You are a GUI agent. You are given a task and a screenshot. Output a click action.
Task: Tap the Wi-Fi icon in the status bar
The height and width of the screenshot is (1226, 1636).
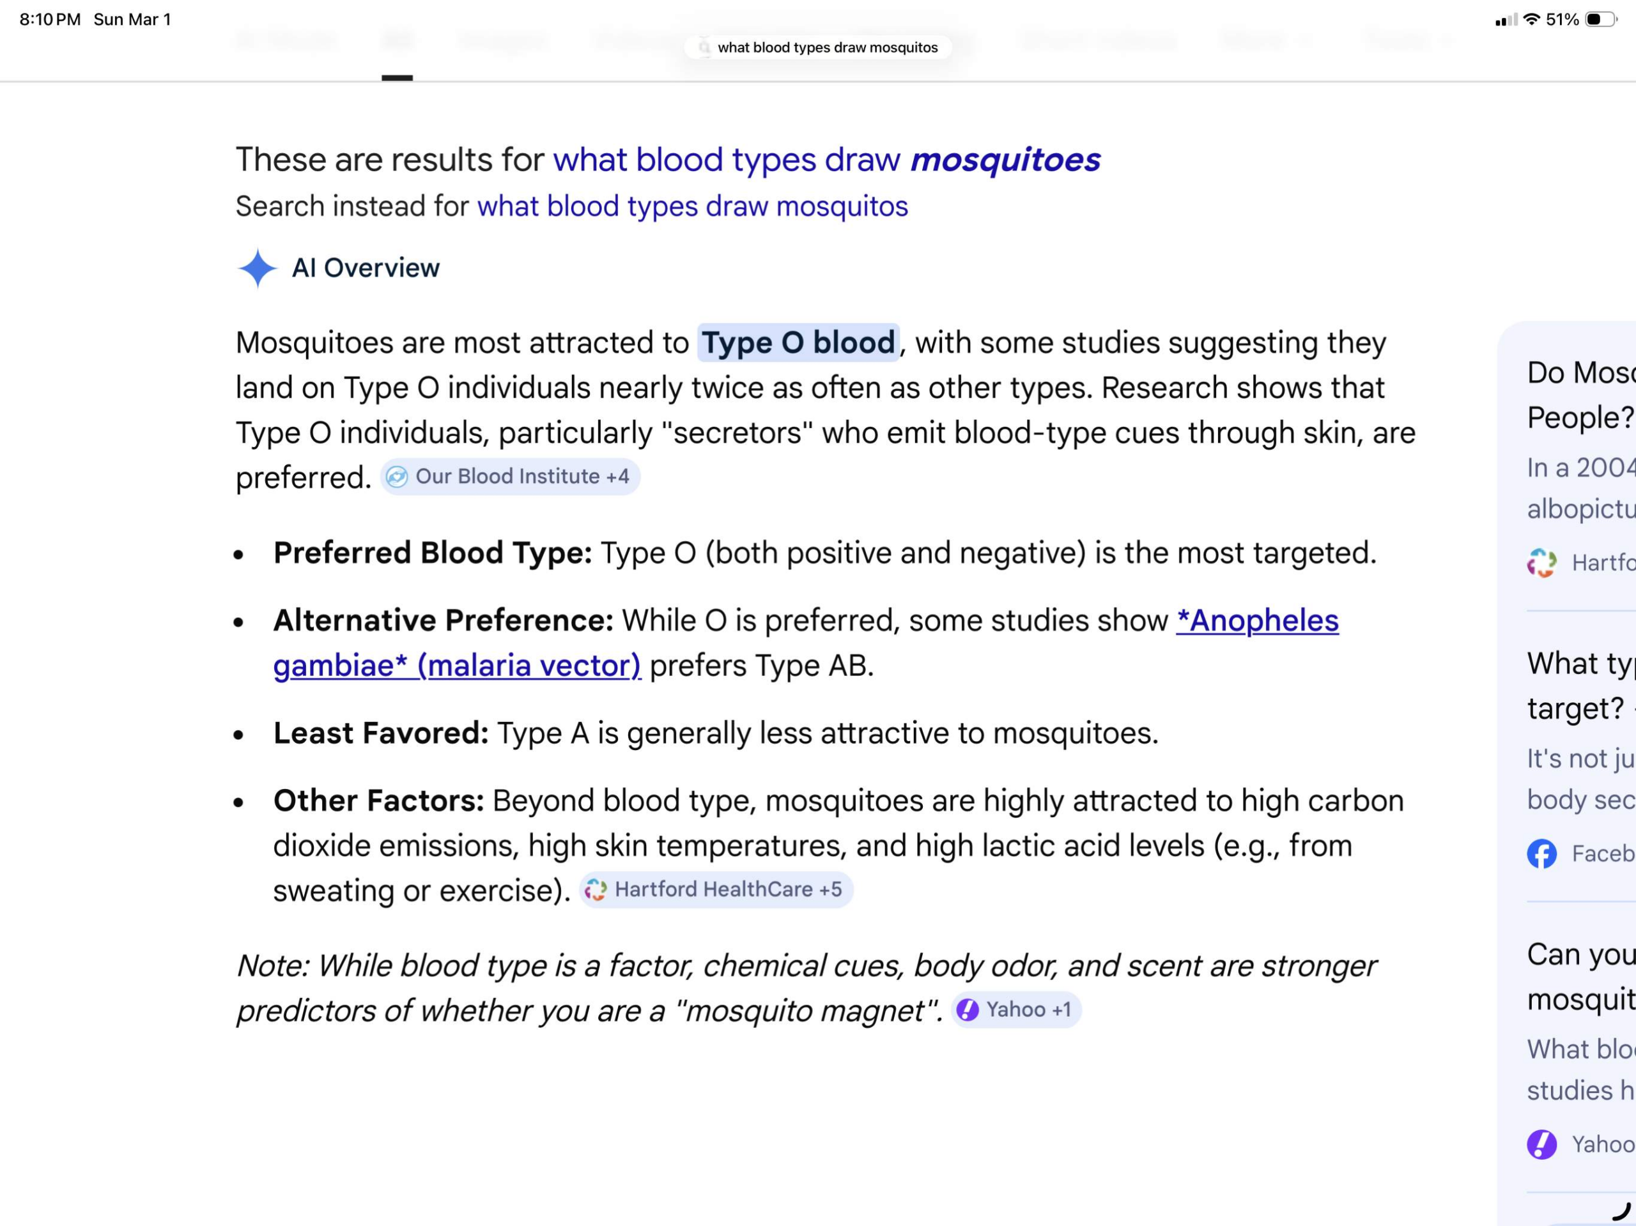[1531, 19]
